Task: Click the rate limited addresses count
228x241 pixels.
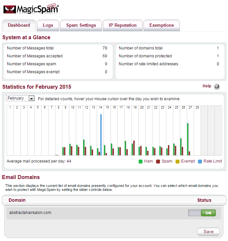Action: coord(218,64)
